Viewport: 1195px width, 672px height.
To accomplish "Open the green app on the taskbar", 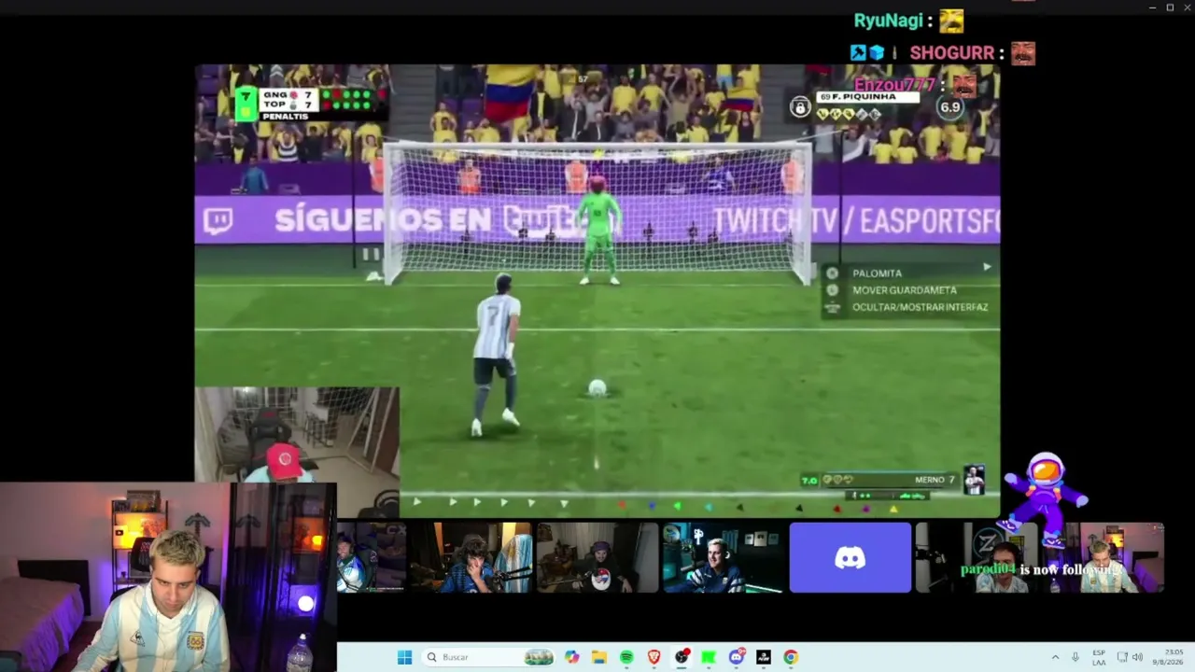I will point(709,657).
